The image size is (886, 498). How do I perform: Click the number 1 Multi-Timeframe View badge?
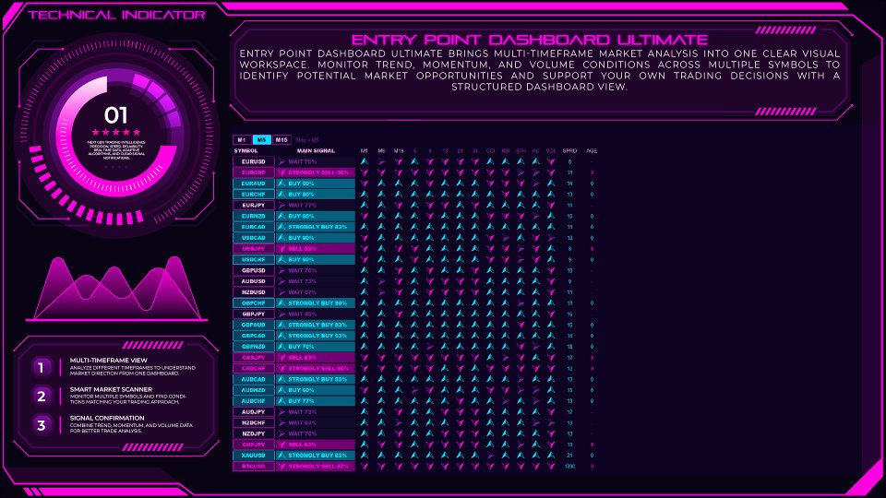(x=41, y=367)
